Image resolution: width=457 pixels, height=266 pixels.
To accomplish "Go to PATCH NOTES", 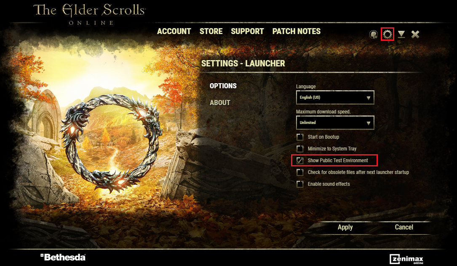I will pos(297,32).
